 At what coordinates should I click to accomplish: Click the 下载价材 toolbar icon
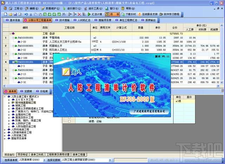click(x=129, y=14)
